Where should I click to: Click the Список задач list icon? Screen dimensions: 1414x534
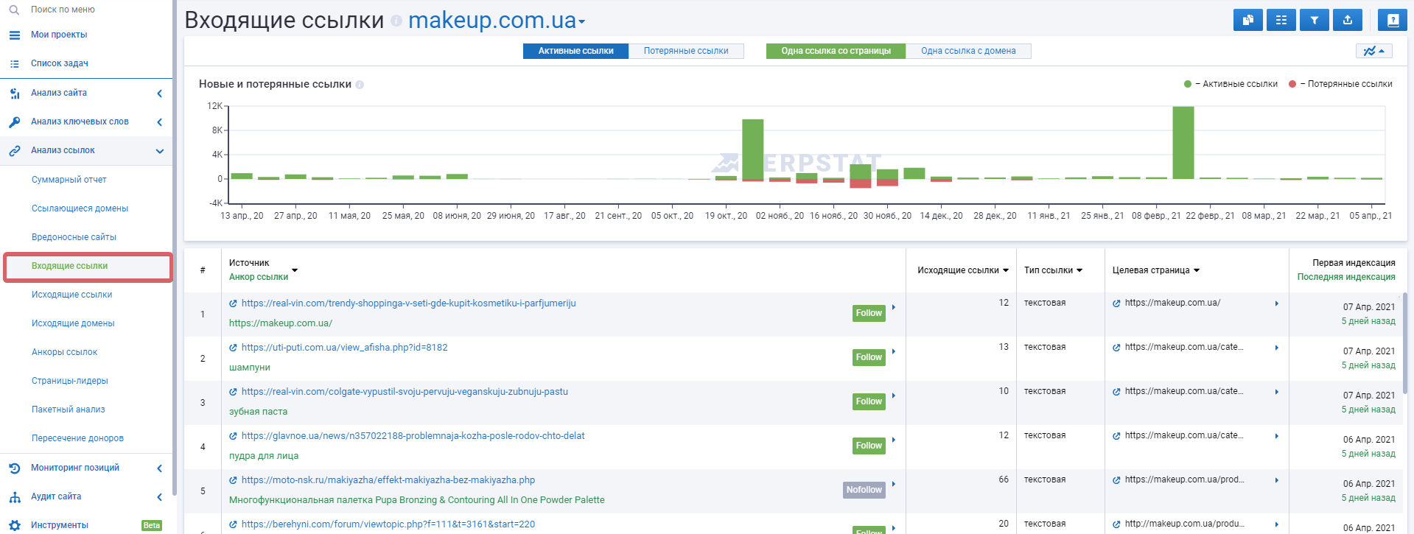click(14, 63)
